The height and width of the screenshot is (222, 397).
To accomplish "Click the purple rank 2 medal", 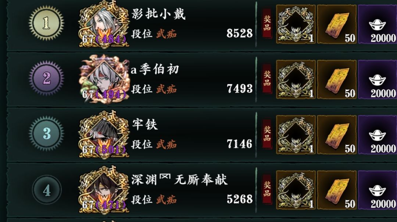I will point(46,78).
